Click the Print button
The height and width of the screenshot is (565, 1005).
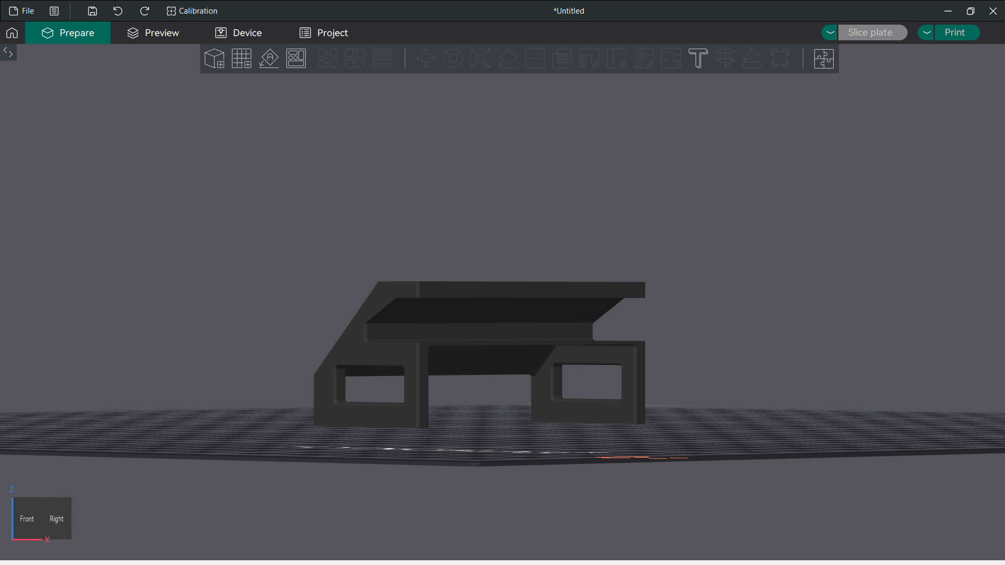tap(957, 32)
